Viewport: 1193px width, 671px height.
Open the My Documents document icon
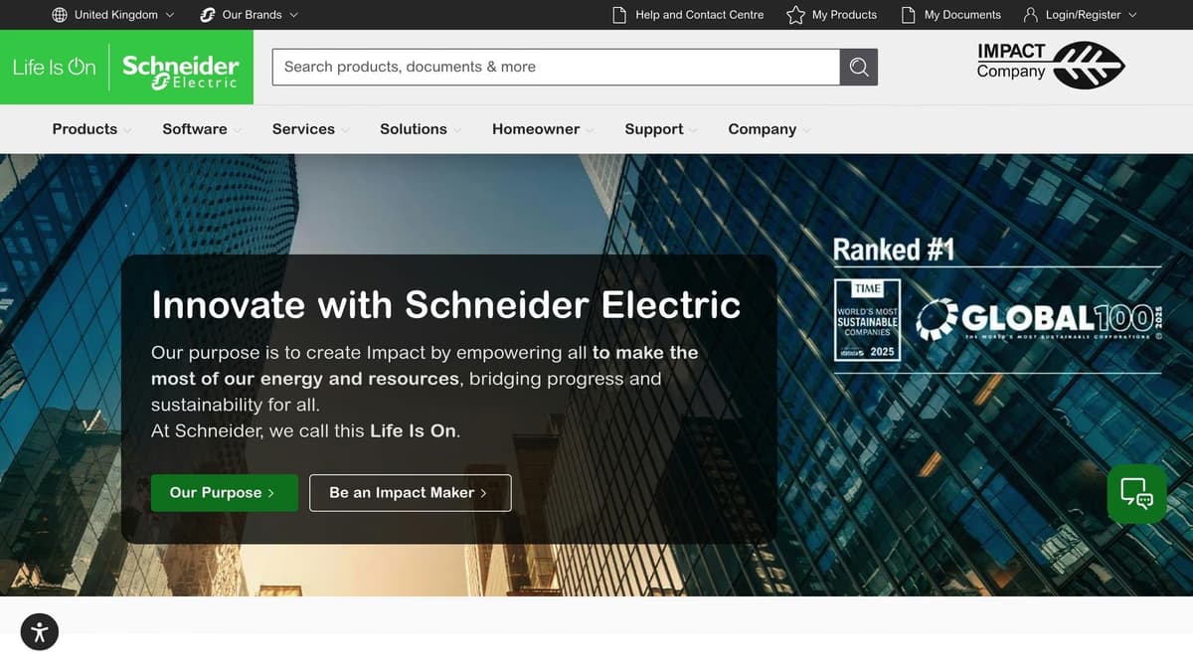[908, 15]
